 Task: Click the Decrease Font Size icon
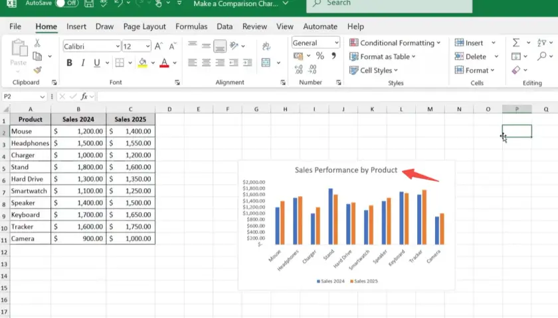tap(173, 46)
